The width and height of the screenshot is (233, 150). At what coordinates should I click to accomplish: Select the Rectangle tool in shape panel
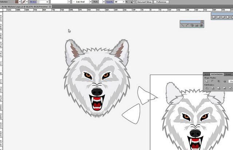[214, 17]
